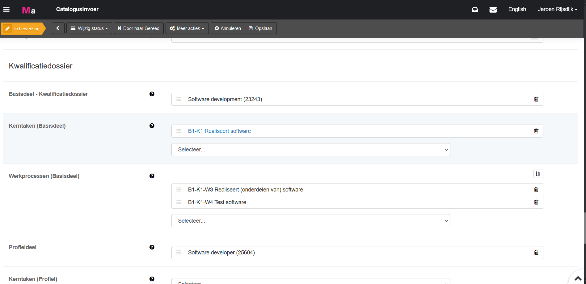
Task: Select the Software developer (25604) text
Action: pos(221,253)
